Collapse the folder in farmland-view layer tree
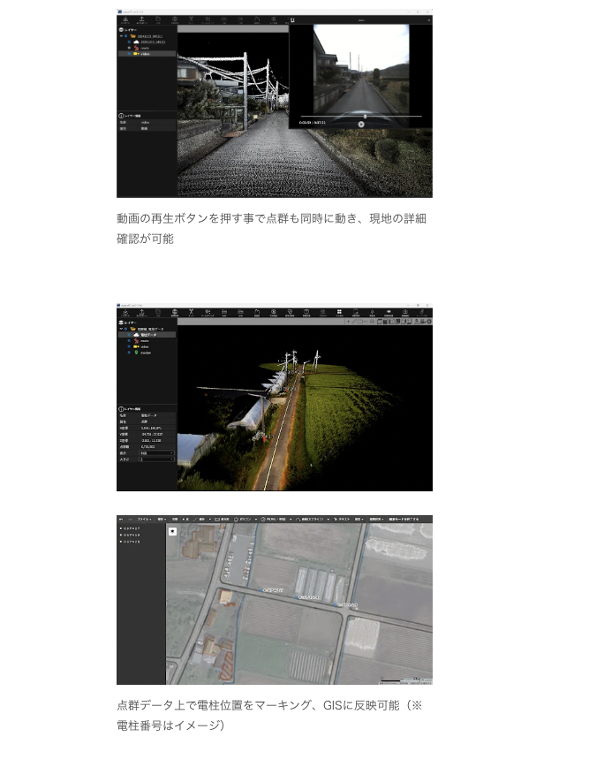The width and height of the screenshot is (604, 767). point(121,329)
